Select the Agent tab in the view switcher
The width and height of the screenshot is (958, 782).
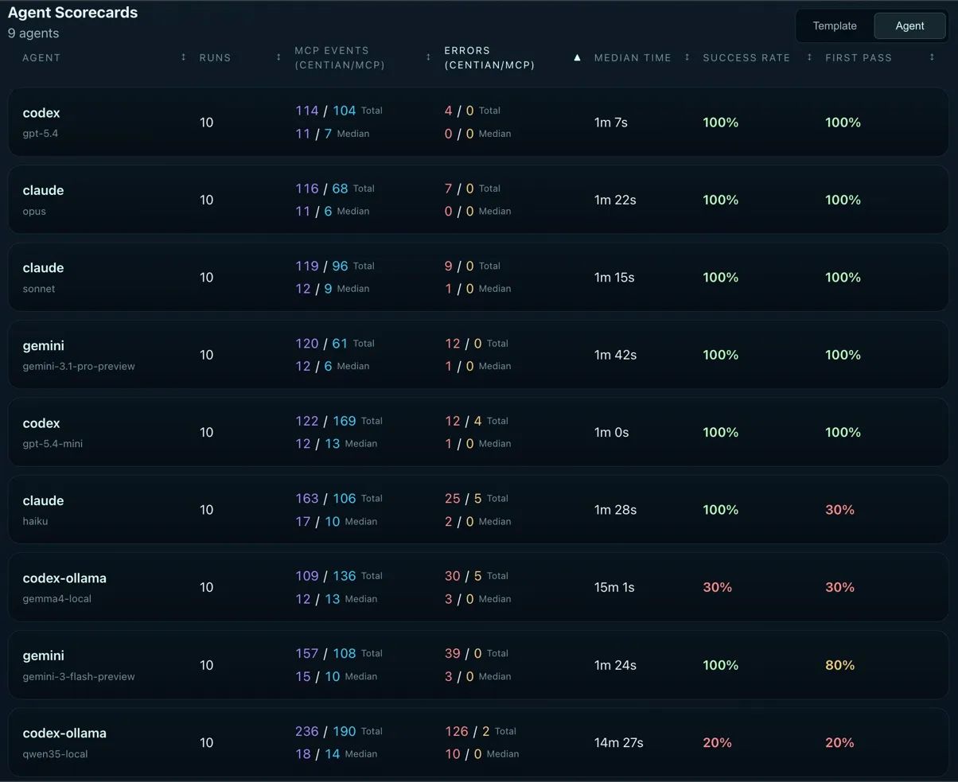click(x=909, y=25)
